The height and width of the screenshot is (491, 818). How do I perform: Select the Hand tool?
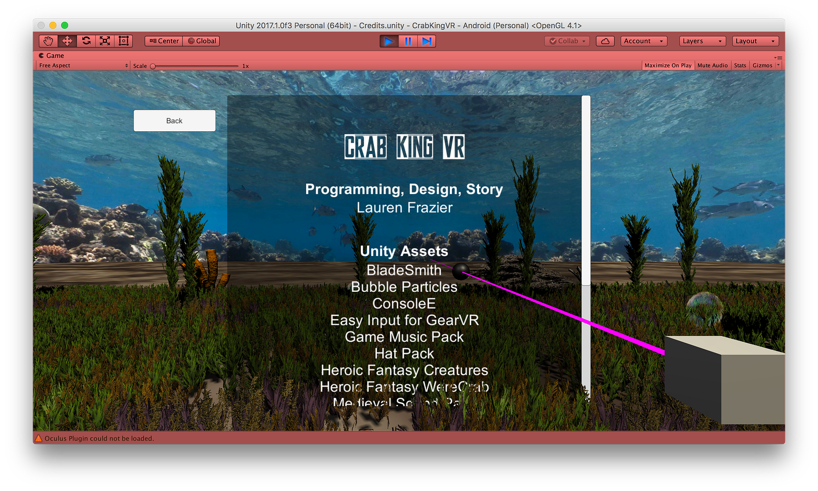(49, 41)
